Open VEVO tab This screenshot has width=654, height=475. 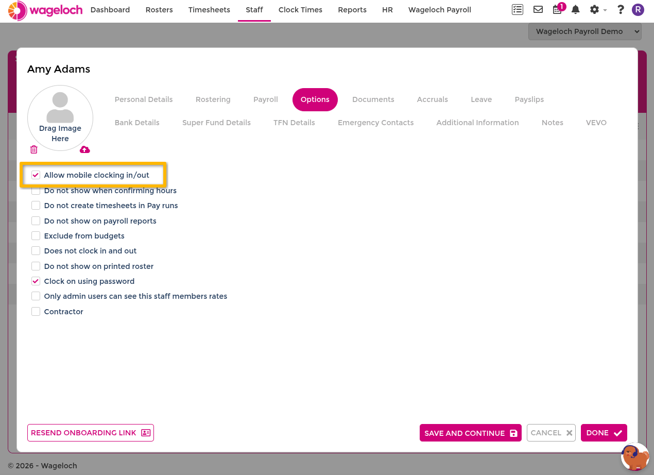(x=596, y=123)
